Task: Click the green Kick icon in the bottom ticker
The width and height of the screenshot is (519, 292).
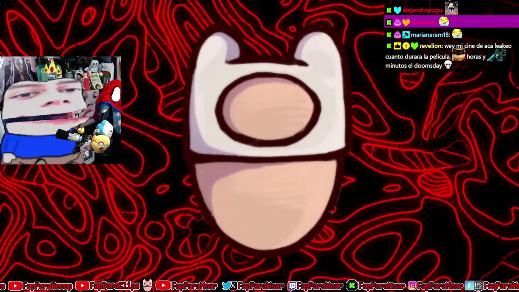Action: [x=352, y=286]
